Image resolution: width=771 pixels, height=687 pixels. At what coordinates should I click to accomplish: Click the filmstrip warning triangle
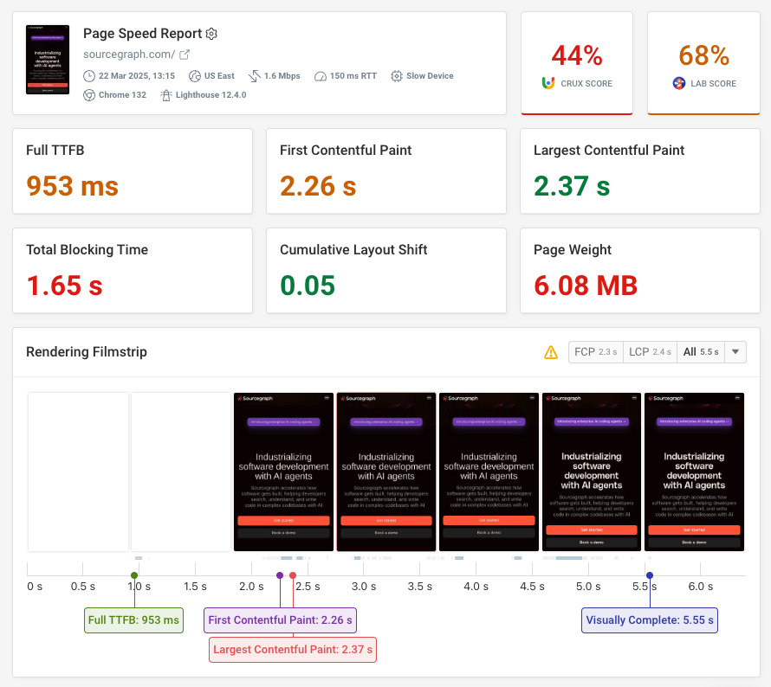click(x=549, y=351)
